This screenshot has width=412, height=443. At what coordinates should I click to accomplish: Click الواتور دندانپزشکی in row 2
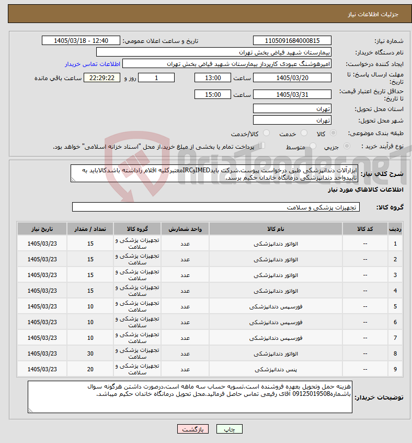click(276, 259)
